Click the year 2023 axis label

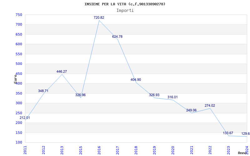pos(229,150)
